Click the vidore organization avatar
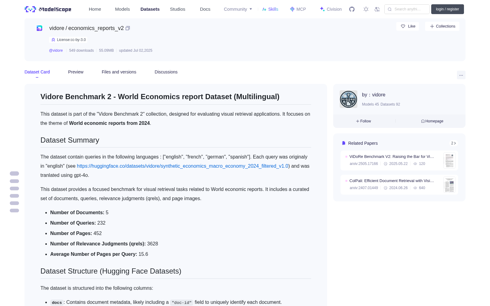 (x=349, y=99)
